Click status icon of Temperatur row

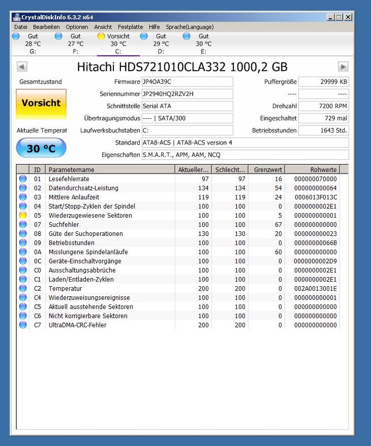tap(23, 288)
